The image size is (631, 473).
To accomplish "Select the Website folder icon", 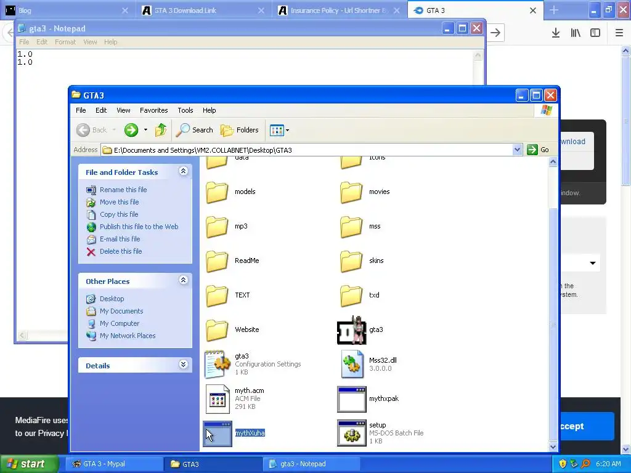I will (217, 330).
